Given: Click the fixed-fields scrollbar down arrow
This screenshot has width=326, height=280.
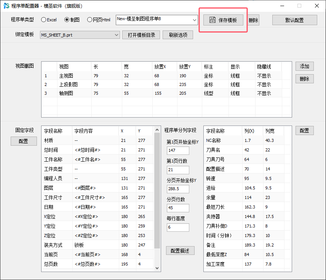Looking at the screenshot, I should click(157, 268).
